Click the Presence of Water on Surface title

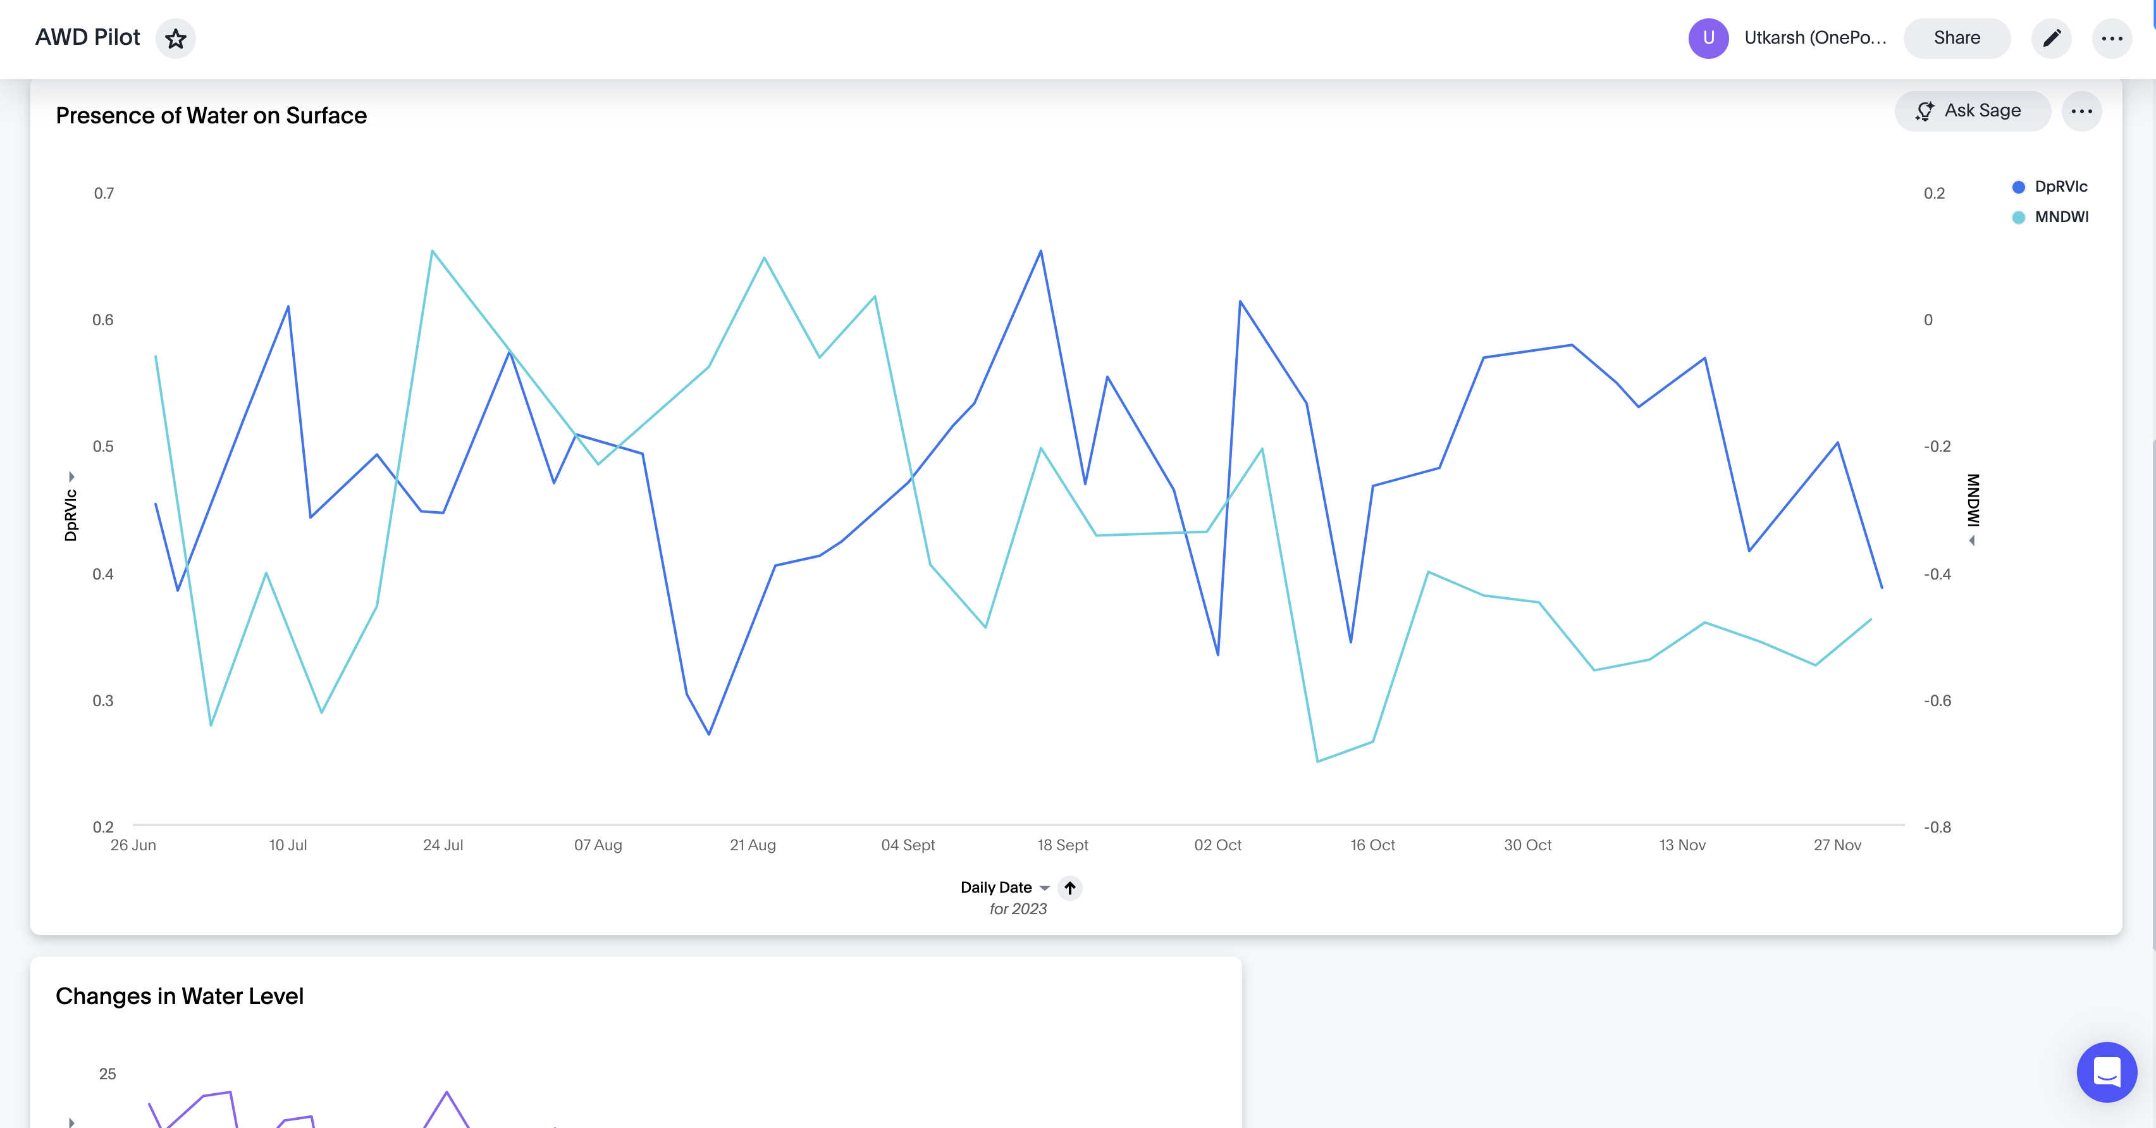[x=211, y=116]
